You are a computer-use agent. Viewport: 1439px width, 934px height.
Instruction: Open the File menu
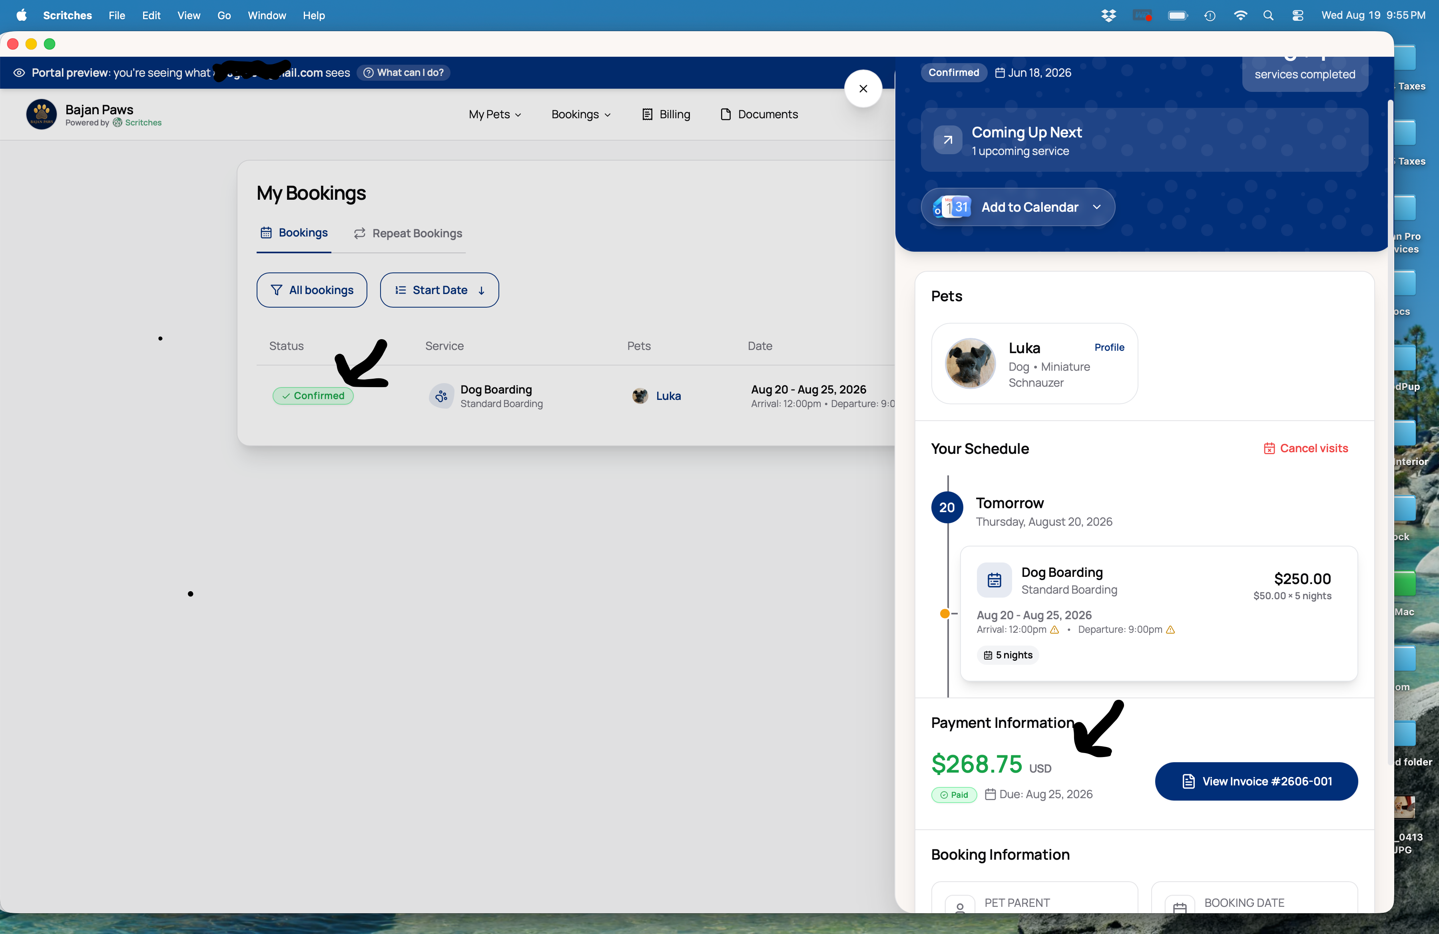117,16
